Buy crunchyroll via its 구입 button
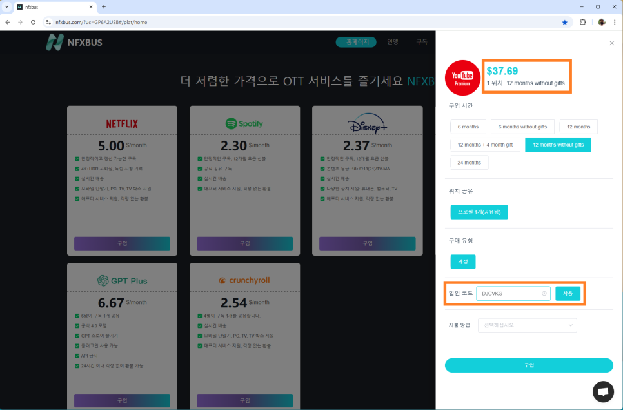Viewport: 623px width, 410px height. 245,400
